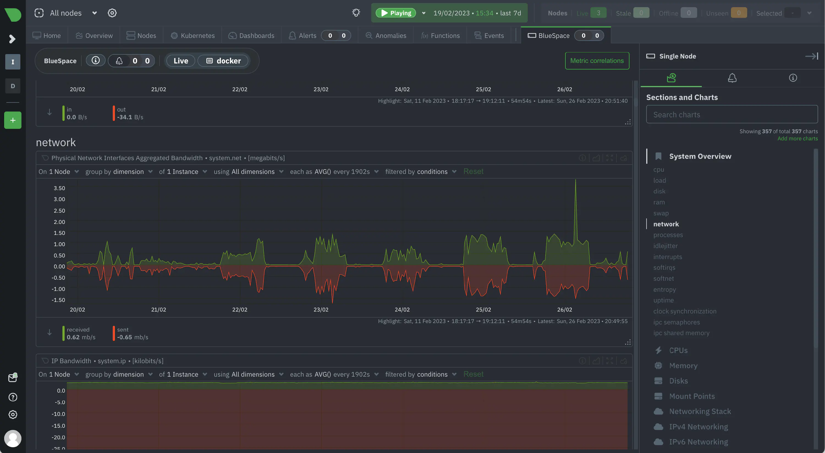
Task: Collapse the Single Node side panel
Action: [x=812, y=56]
